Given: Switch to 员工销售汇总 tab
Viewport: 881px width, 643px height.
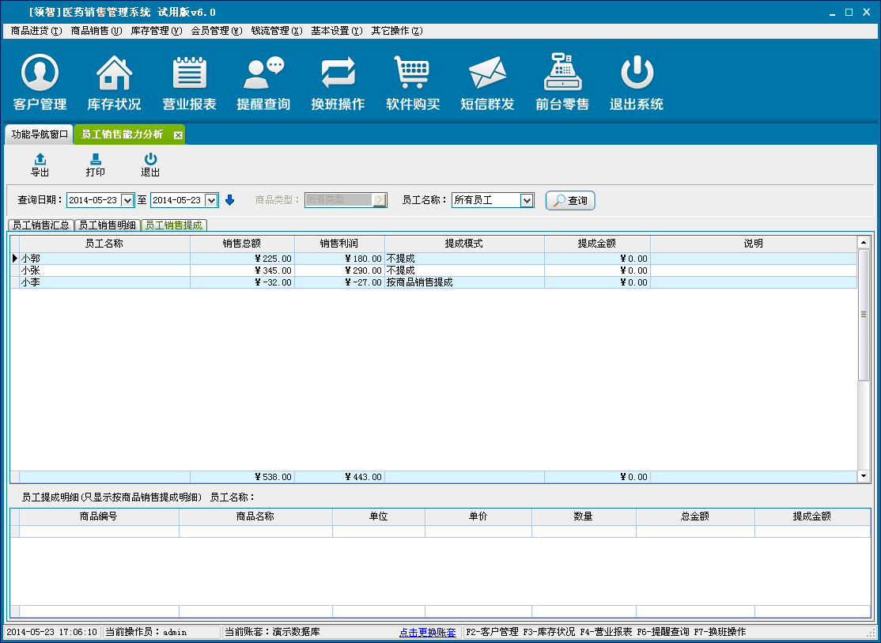Looking at the screenshot, I should click(x=41, y=225).
